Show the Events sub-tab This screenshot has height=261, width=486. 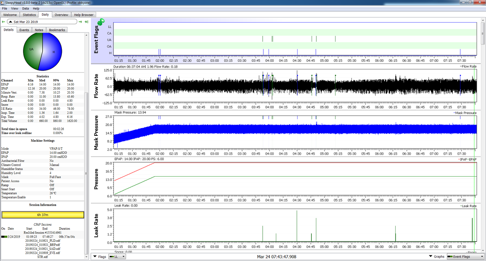click(x=24, y=30)
